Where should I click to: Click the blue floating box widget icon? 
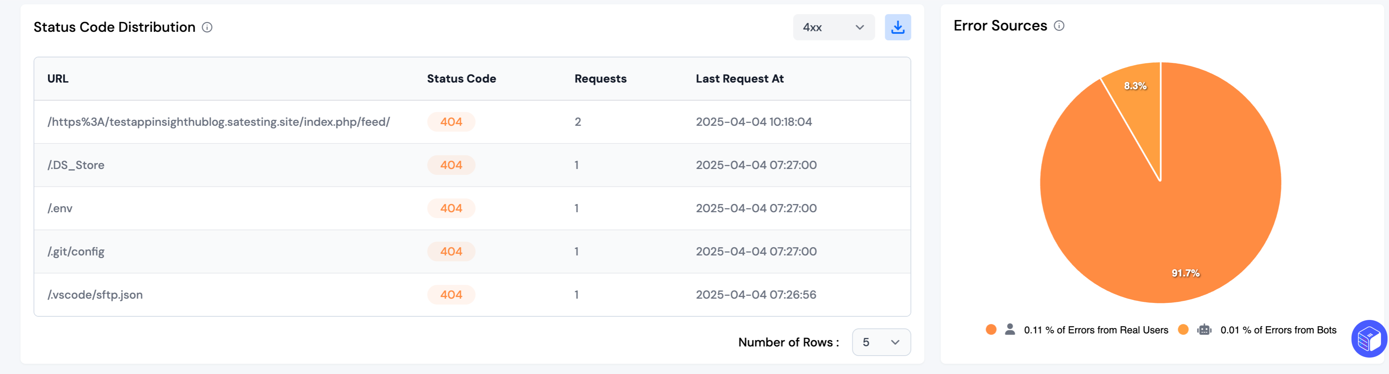pos(1369,338)
